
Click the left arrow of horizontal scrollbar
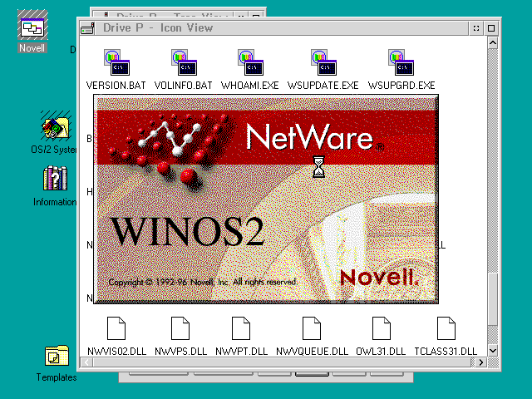(x=86, y=362)
